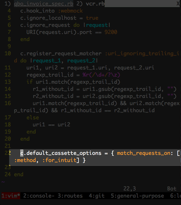Click the :webmock symbol on line 4

(70, 11)
